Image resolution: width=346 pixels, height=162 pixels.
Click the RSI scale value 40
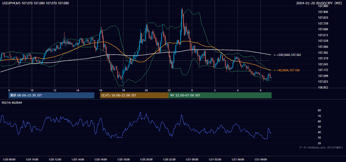pos(319,132)
